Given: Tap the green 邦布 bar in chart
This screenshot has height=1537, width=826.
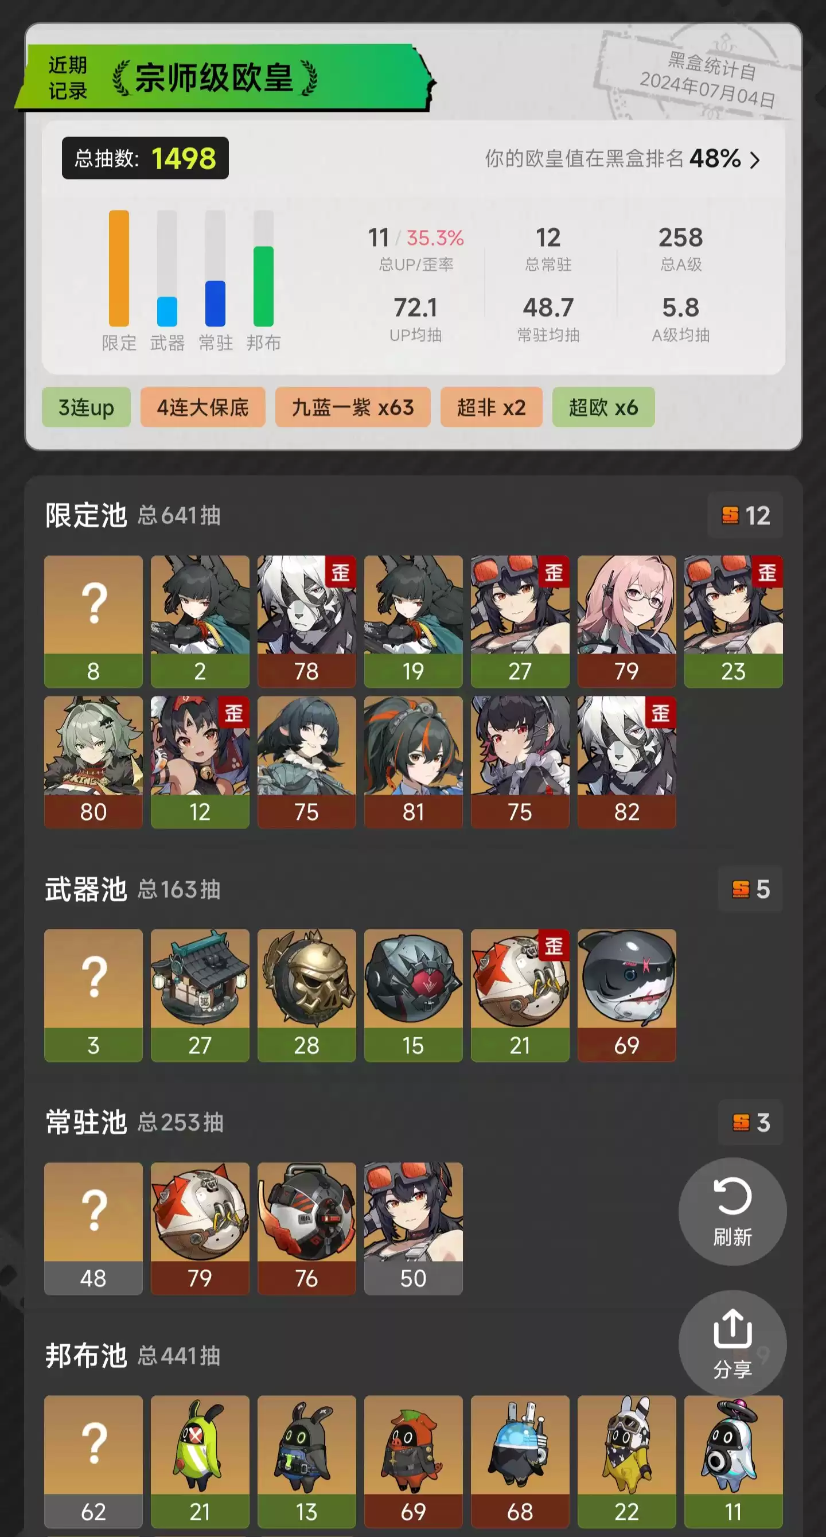Looking at the screenshot, I should [264, 286].
